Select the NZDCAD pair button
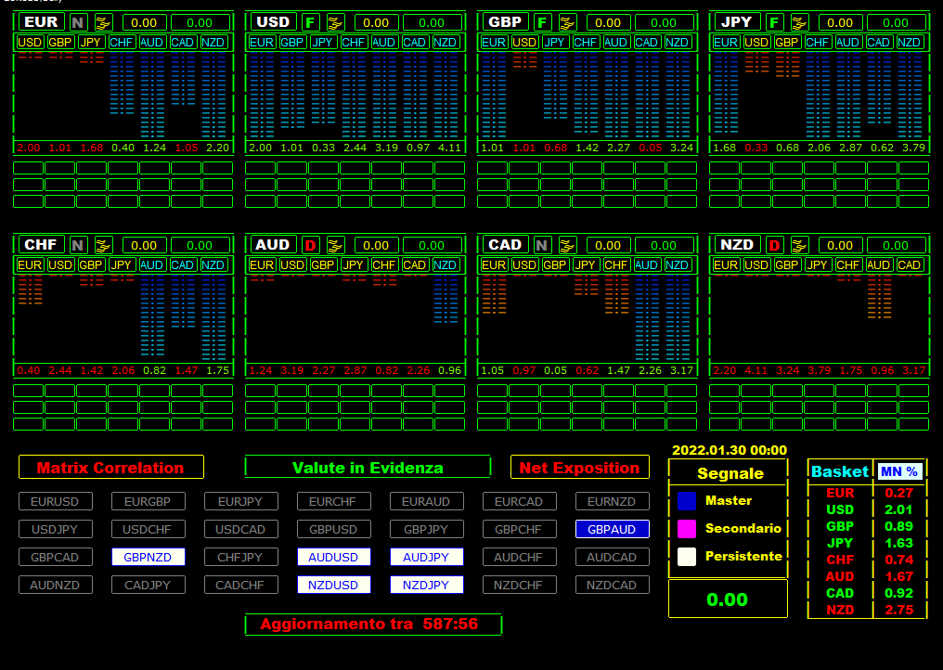The image size is (943, 670). click(x=613, y=585)
